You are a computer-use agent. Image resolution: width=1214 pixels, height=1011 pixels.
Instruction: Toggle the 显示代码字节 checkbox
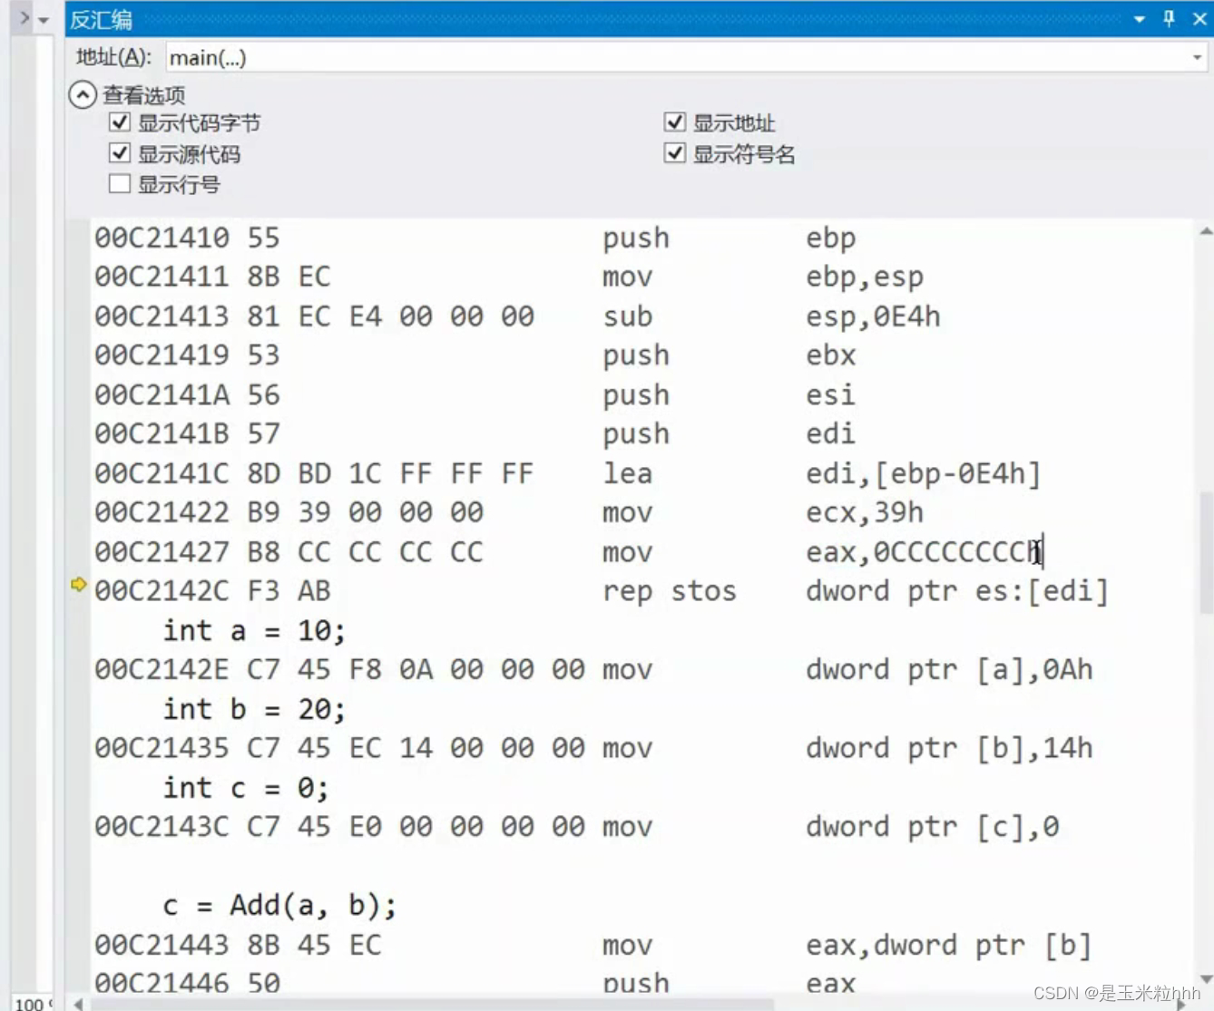point(120,122)
